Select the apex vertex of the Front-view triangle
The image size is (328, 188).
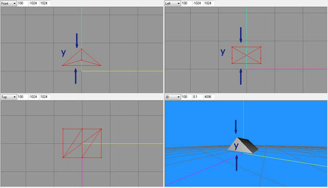(x=81, y=49)
